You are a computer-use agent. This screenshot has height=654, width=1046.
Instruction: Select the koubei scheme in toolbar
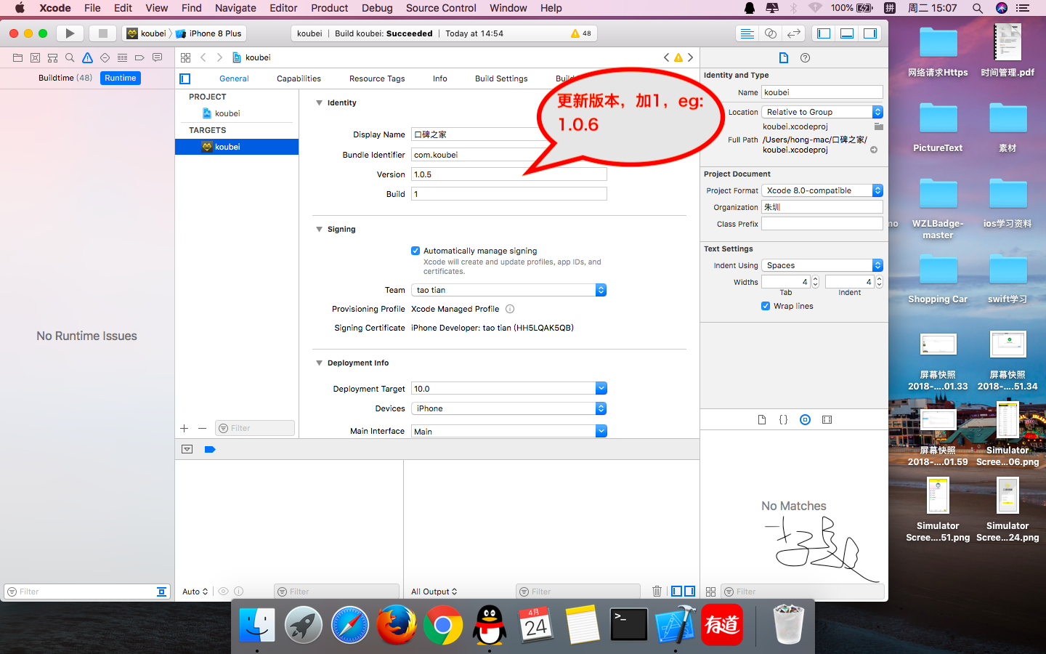coord(147,33)
